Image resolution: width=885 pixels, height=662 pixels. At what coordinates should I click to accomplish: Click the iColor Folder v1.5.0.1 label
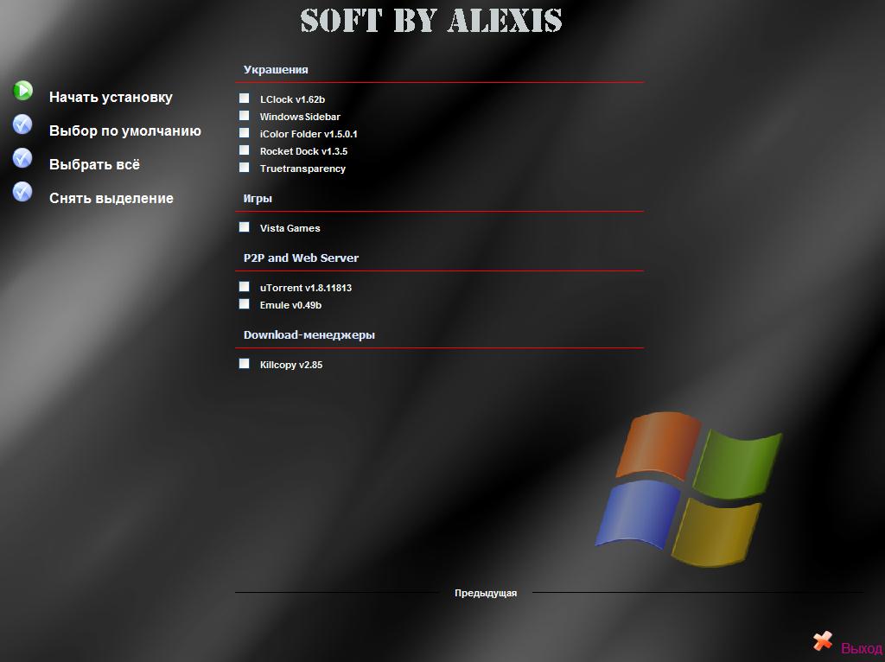pyautogui.click(x=309, y=134)
